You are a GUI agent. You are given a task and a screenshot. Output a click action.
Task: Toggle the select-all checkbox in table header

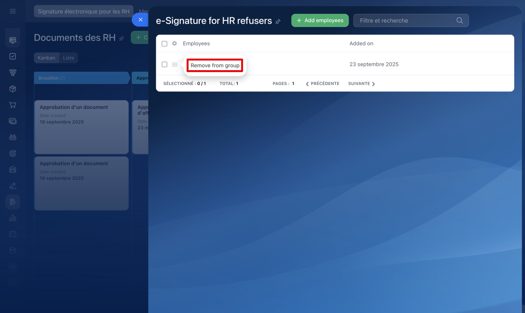[164, 43]
